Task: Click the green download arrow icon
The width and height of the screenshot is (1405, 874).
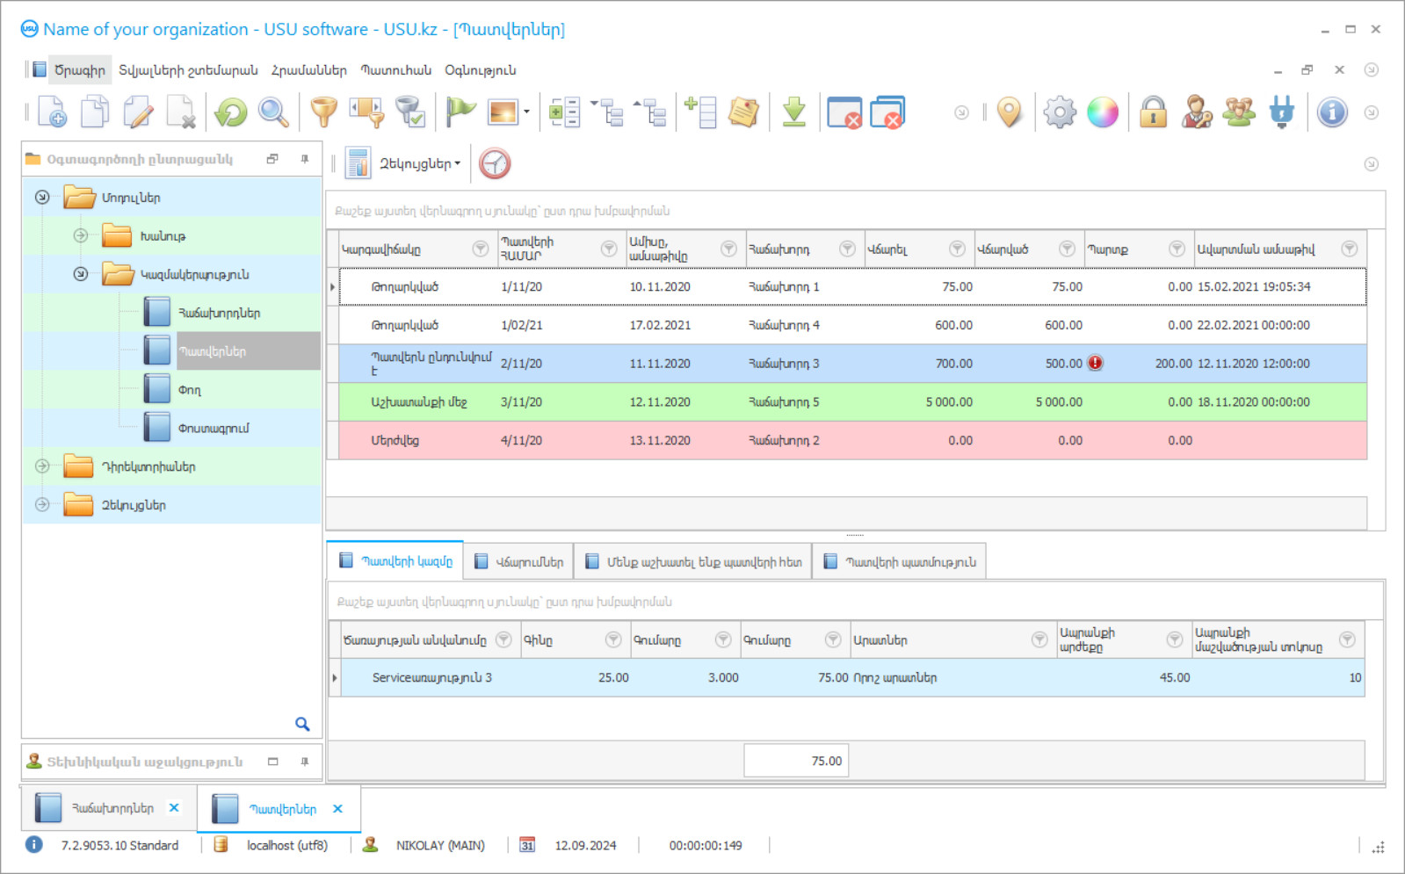Action: point(794,112)
